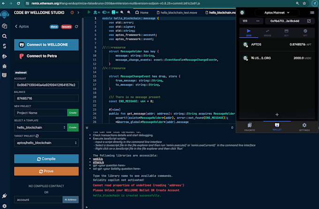Select the BUY tab in wallet
The height and width of the screenshot is (209, 319).
[x=287, y=32]
